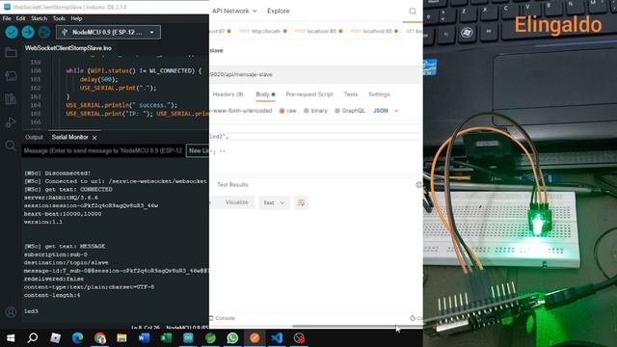
Task: Open the Test Results response tab
Action: click(x=232, y=184)
